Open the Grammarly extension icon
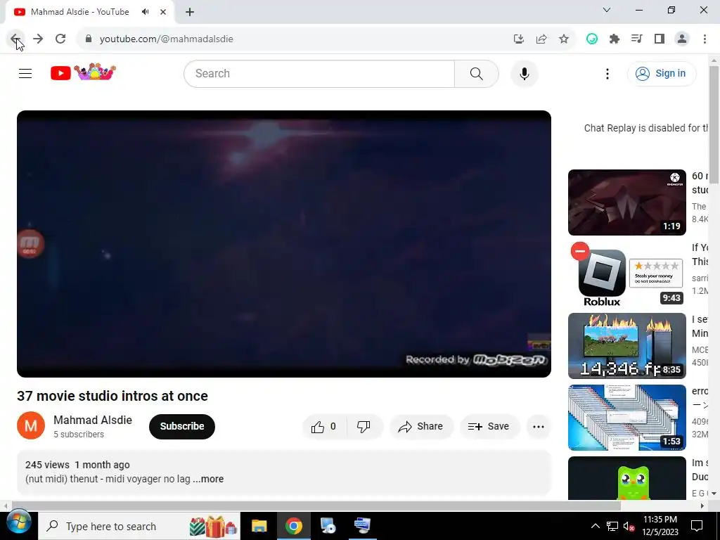The width and height of the screenshot is (720, 540). click(592, 39)
